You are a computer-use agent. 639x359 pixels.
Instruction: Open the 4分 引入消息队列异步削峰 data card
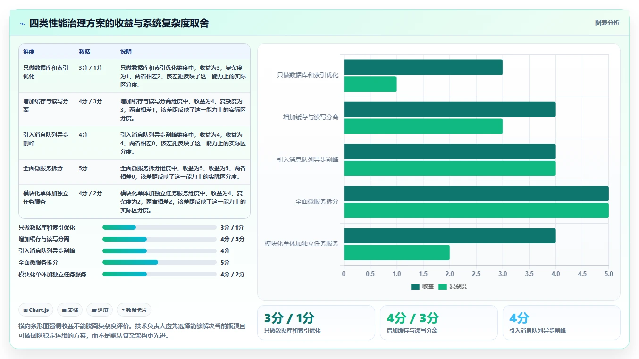(x=562, y=323)
